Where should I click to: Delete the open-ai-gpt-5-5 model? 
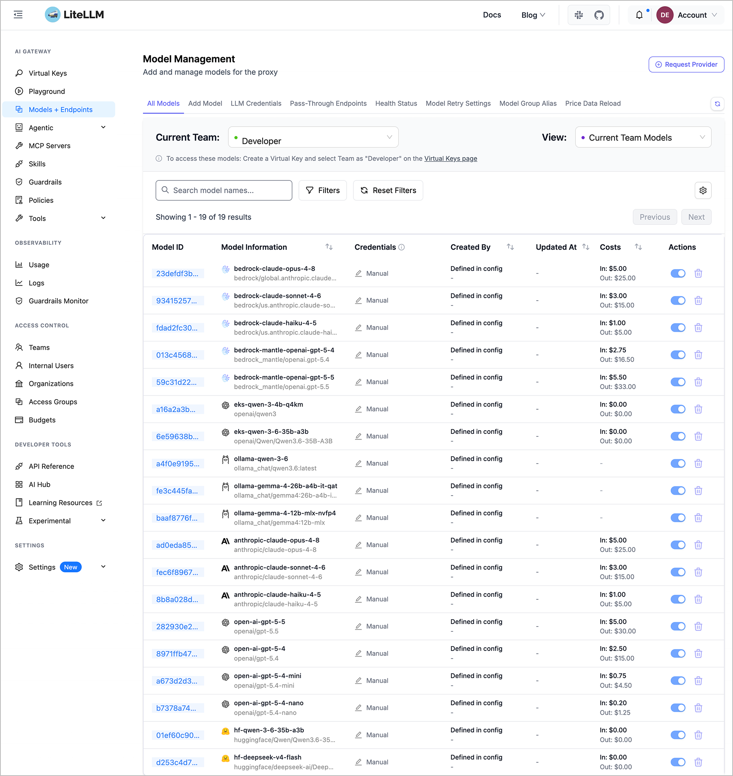click(698, 627)
